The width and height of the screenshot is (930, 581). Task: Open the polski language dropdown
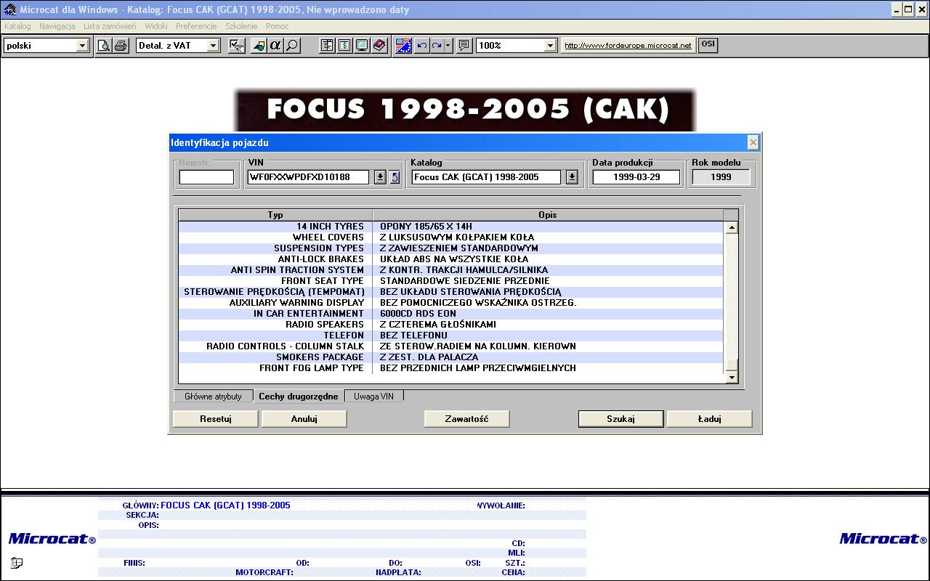(x=82, y=46)
